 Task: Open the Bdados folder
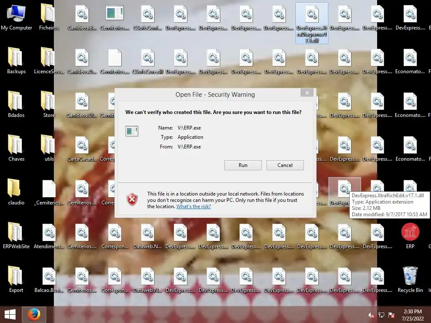coord(16,104)
